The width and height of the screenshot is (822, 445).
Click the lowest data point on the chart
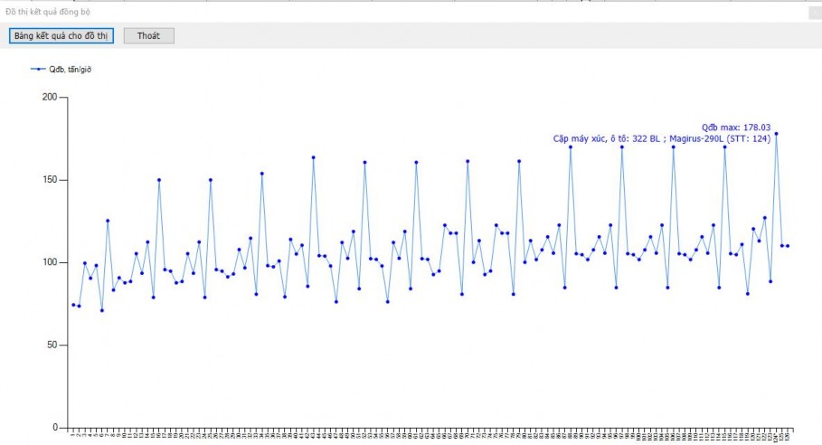pos(102,310)
